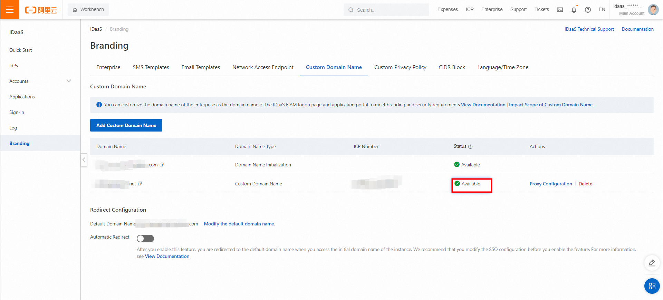
Task: Click Available status of the .net domain
Action: (x=467, y=184)
